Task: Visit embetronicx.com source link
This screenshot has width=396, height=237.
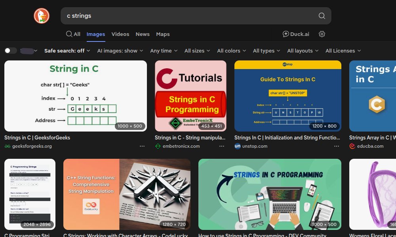Action: coord(181,146)
